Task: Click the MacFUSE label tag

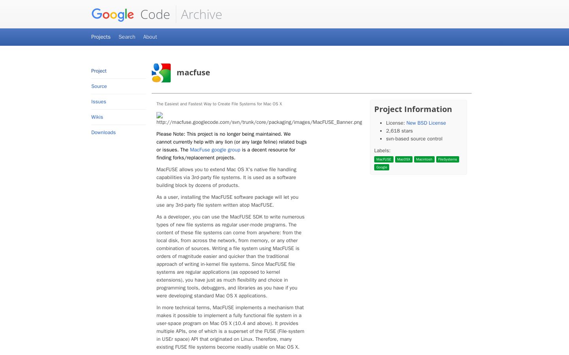Action: coord(384,159)
